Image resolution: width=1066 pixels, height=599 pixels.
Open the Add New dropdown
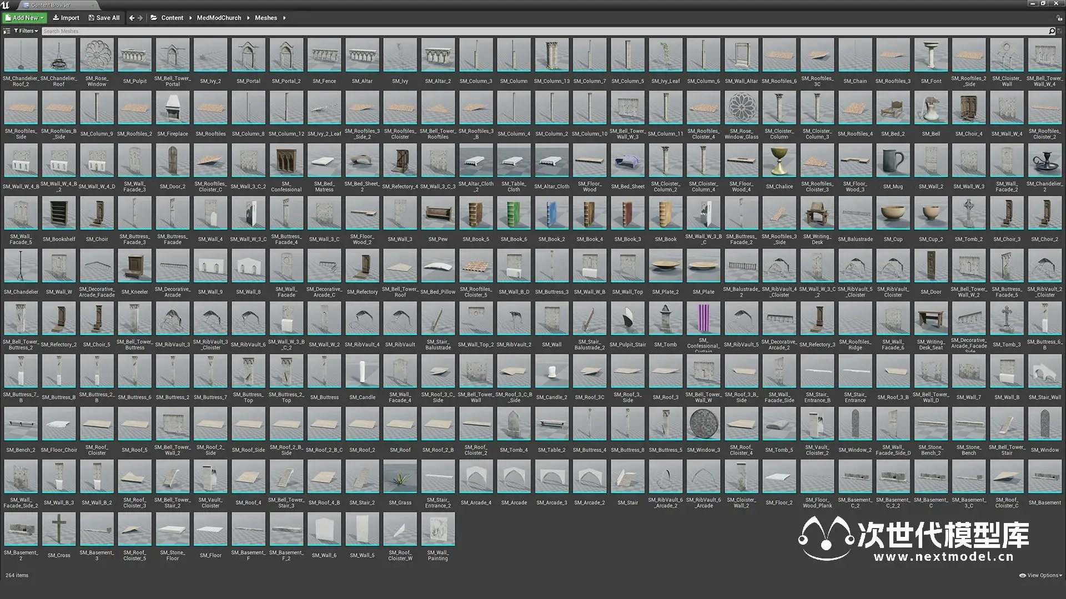pyautogui.click(x=24, y=18)
